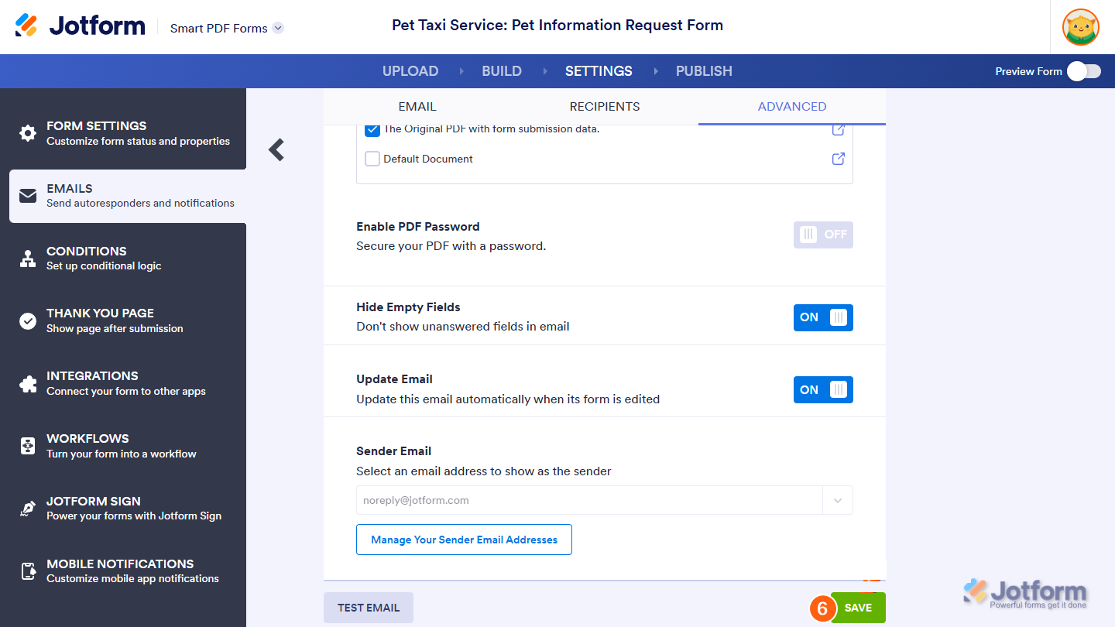Click Manage Your Sender Email Addresses
The height and width of the screenshot is (627, 1115).
pyautogui.click(x=464, y=540)
